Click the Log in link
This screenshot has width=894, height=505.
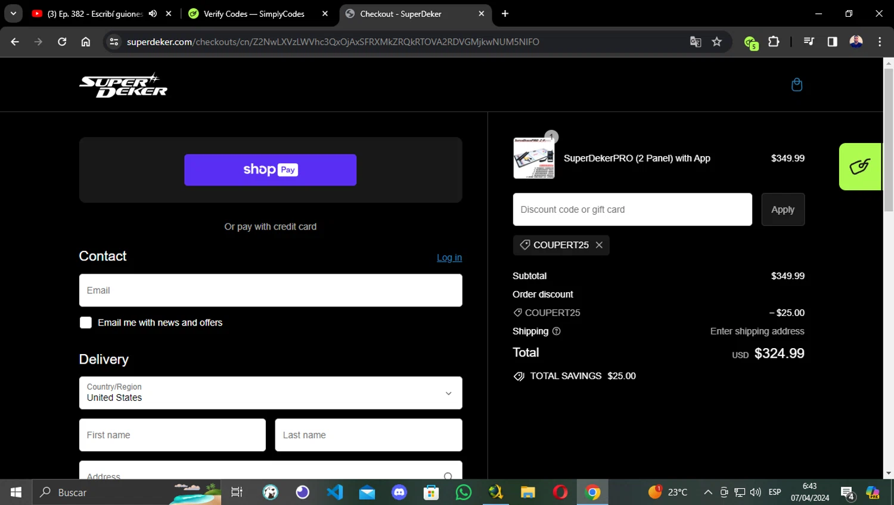pos(449,258)
